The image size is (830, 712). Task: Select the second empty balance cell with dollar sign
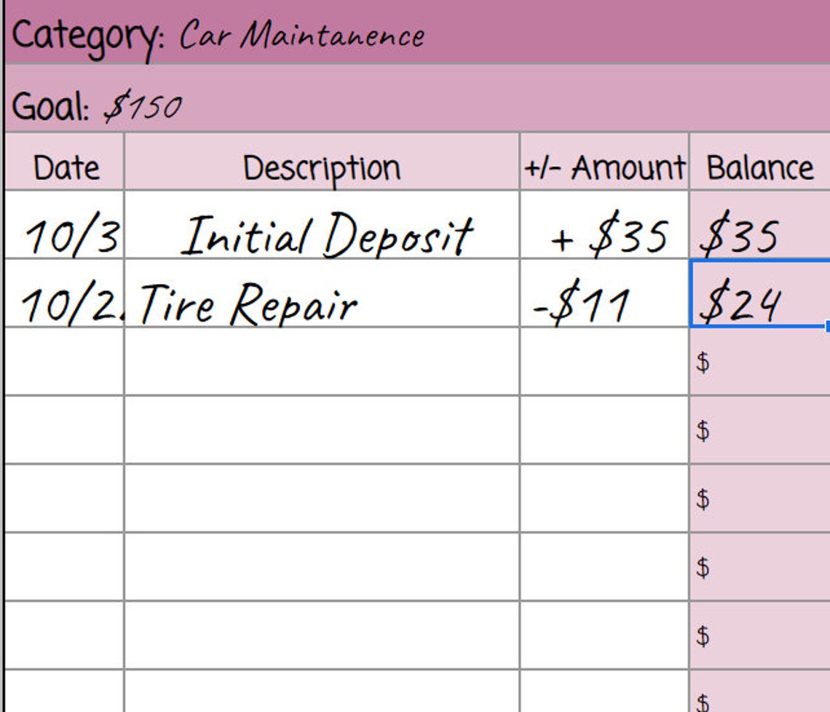click(x=760, y=430)
